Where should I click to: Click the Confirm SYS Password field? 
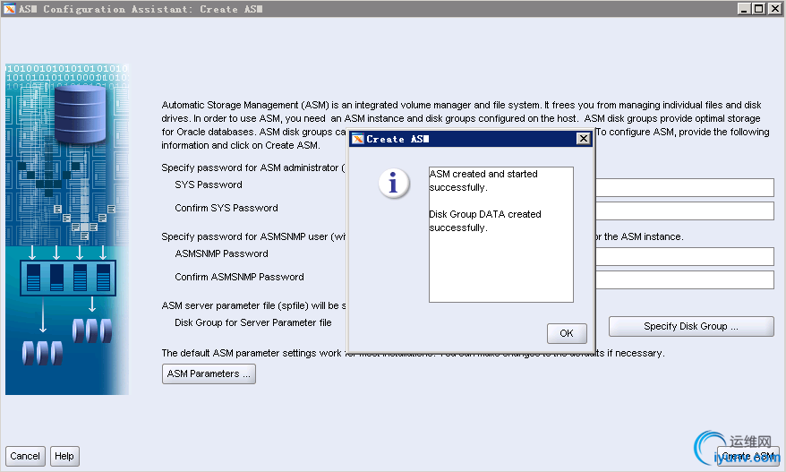(x=684, y=210)
